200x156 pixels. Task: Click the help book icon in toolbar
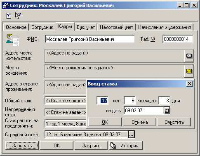(9, 16)
